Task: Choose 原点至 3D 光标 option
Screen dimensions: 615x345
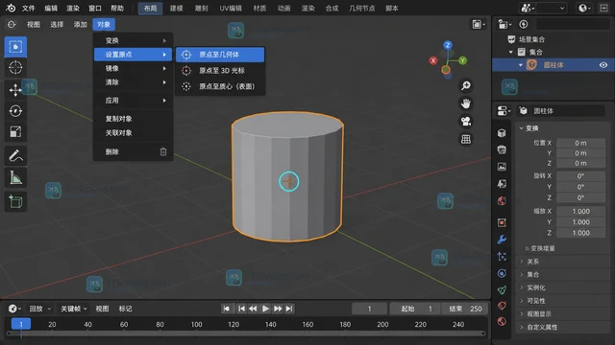Action: click(x=220, y=70)
